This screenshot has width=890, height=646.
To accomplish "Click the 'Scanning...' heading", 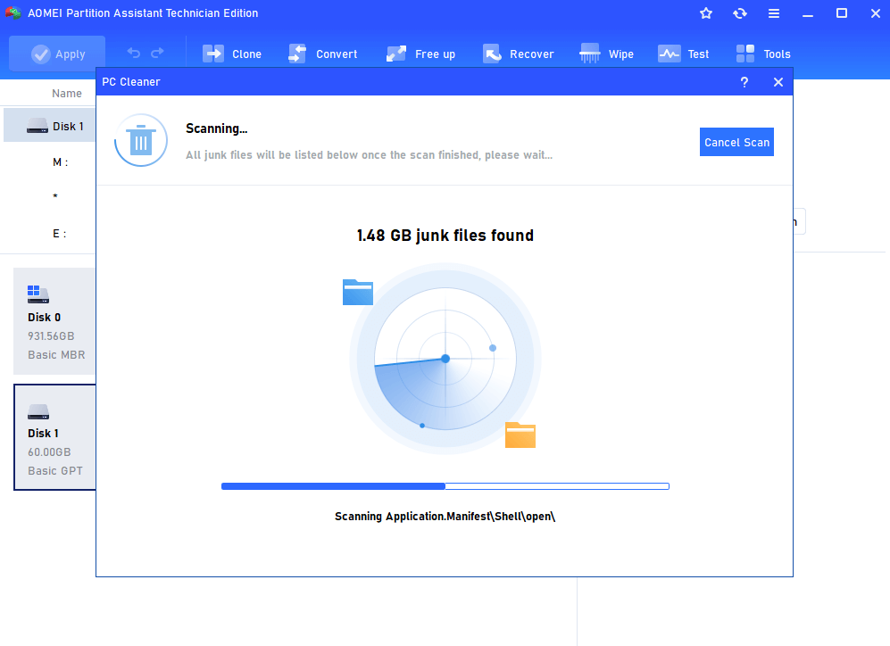I will tap(216, 128).
